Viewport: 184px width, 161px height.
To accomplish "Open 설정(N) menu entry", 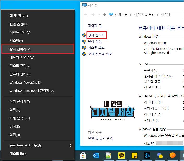I will point(38,110).
